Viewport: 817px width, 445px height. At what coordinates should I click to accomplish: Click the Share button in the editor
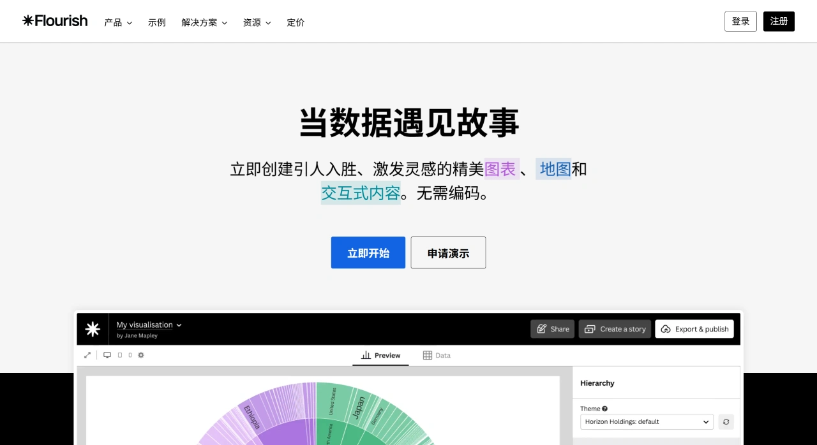click(x=553, y=329)
